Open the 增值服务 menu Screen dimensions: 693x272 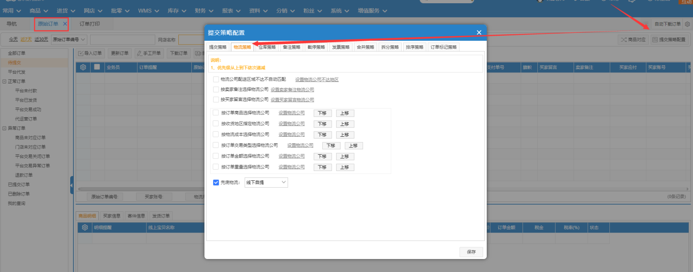(373, 10)
